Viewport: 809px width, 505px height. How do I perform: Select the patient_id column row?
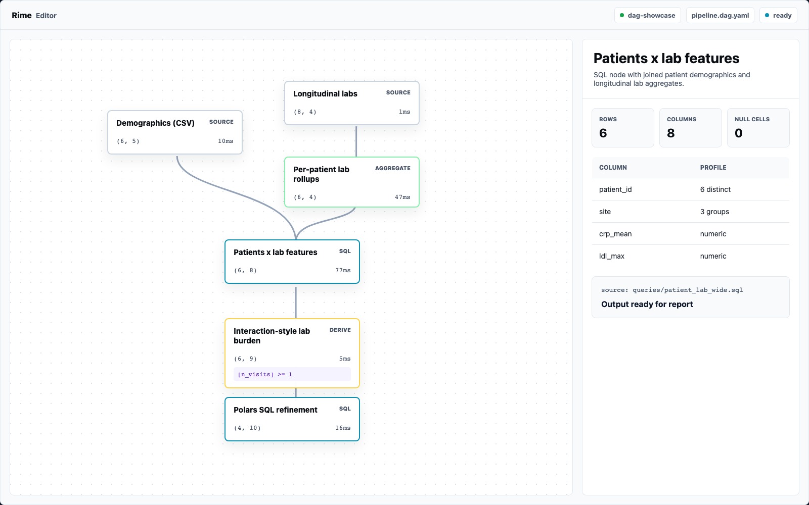tap(691, 189)
